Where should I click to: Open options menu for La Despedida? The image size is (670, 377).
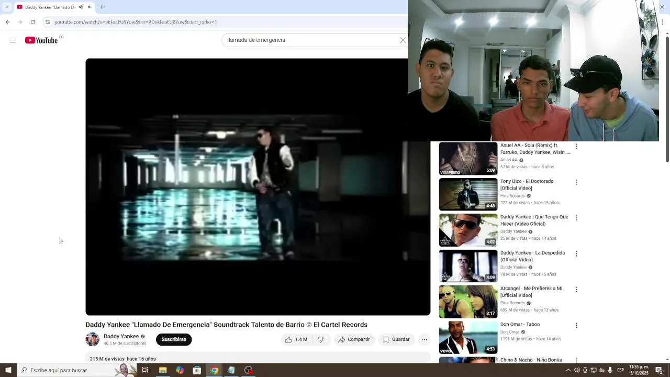pos(576,253)
